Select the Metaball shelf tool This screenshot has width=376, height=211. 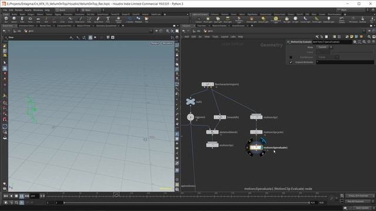(139, 19)
